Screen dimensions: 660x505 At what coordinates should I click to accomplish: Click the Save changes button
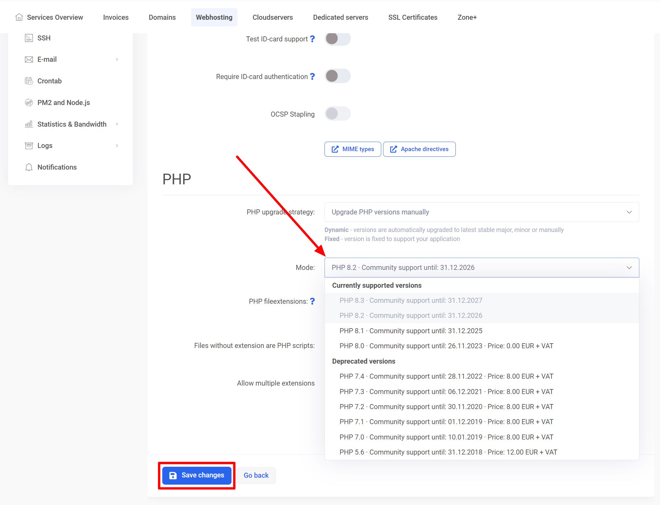tap(197, 475)
